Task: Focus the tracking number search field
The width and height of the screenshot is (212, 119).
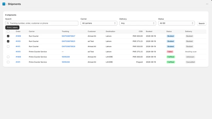Action: pyautogui.click(x=42, y=23)
